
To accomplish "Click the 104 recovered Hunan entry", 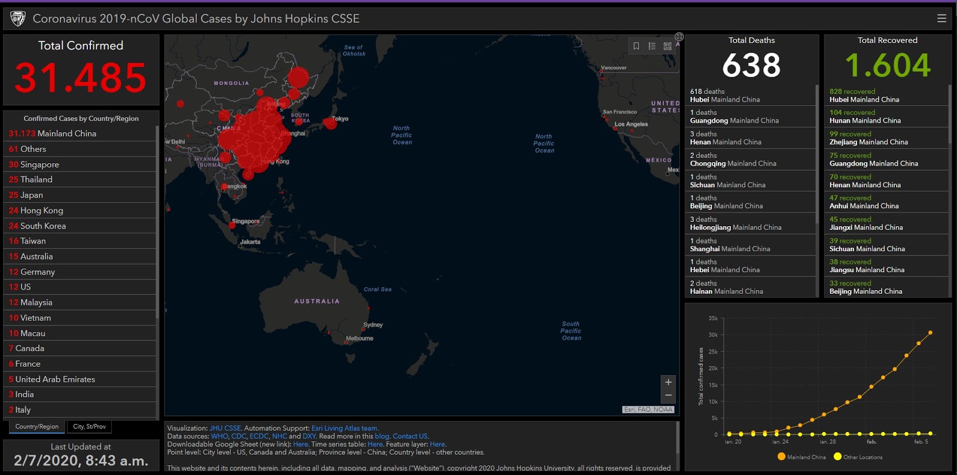I will coord(886,117).
